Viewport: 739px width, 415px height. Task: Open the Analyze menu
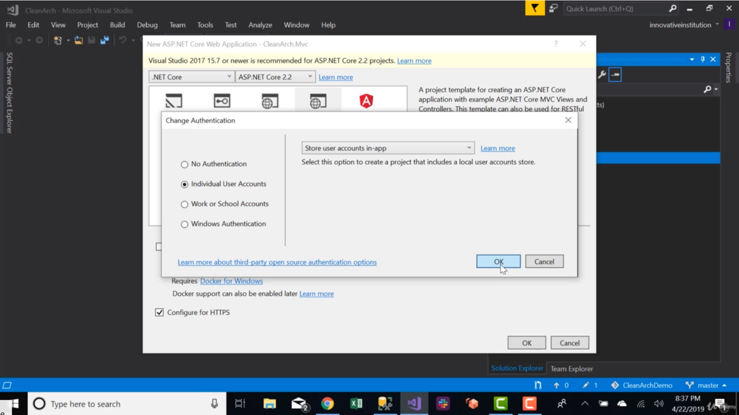click(x=260, y=25)
